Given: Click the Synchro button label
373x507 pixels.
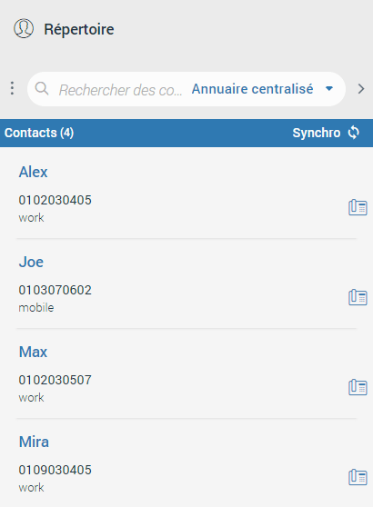Looking at the screenshot, I should coord(317,133).
